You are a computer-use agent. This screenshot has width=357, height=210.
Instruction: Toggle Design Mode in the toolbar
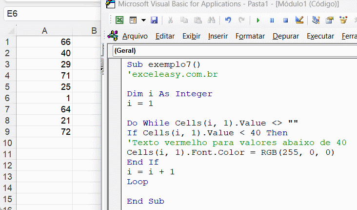(299, 20)
